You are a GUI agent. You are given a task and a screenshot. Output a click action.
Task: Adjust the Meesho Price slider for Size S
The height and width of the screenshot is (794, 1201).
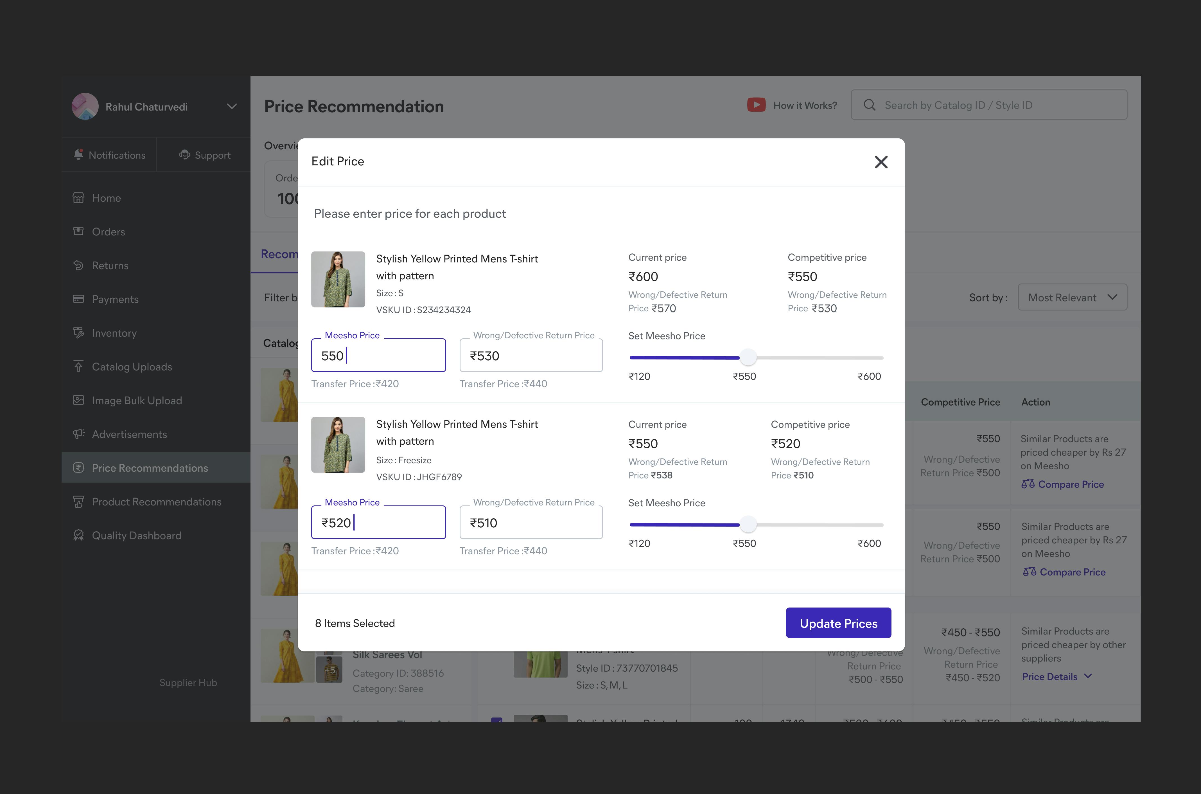pyautogui.click(x=748, y=357)
